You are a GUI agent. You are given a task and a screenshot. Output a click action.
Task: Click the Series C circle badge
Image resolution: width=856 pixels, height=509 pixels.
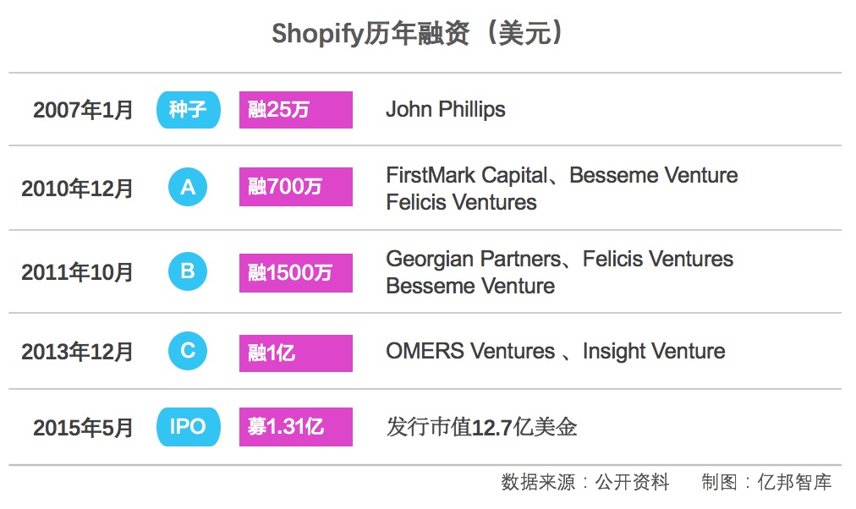click(188, 351)
